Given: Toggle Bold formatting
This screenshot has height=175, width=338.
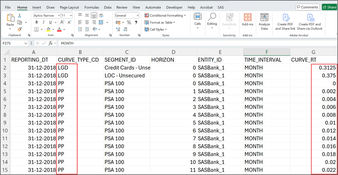Looking at the screenshot, I should (x=37, y=22).
